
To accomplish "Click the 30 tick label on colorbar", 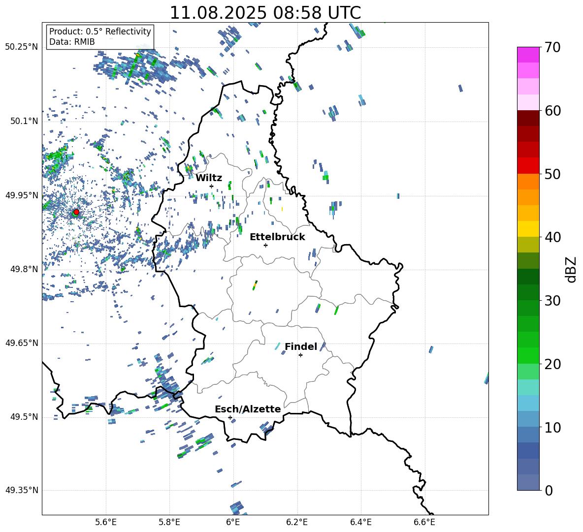I will point(552,300).
